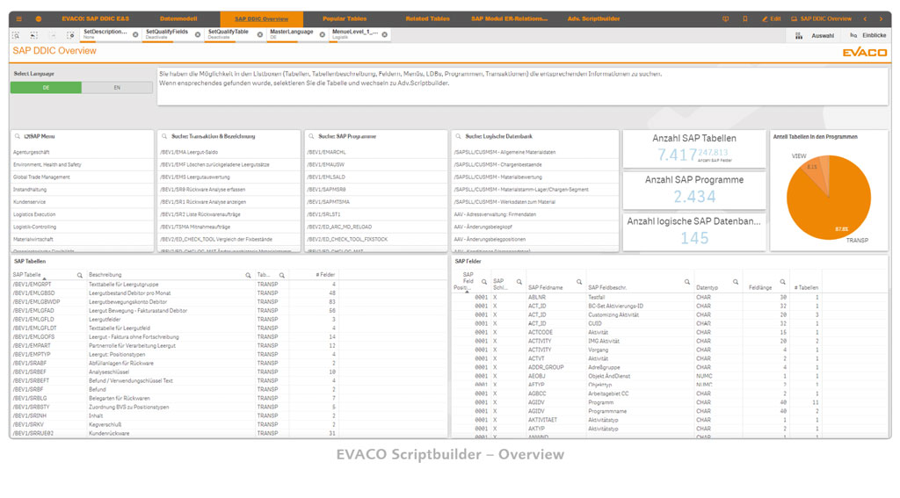Open the SetQualifyTable selection dropdown
The height and width of the screenshot is (498, 900).
tap(229, 34)
